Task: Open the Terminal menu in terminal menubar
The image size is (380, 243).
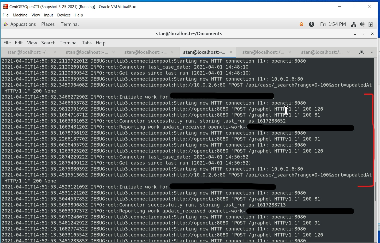Action: click(69, 43)
